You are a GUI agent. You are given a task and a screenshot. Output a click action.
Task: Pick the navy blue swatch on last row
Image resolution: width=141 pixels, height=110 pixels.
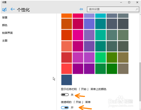(x=67, y=80)
